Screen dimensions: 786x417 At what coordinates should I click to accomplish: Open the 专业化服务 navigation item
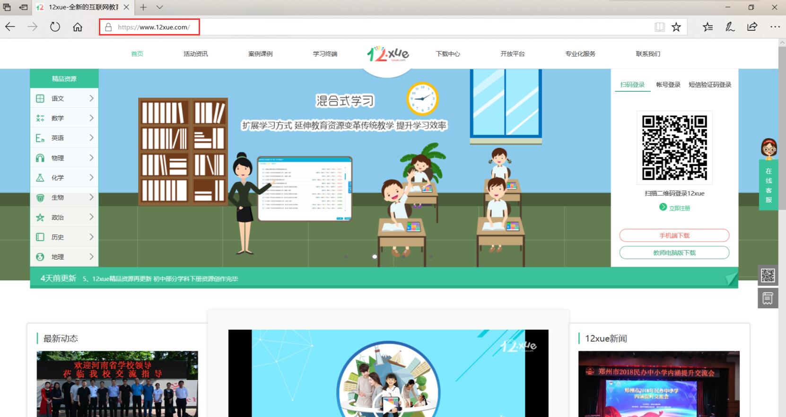(x=580, y=54)
